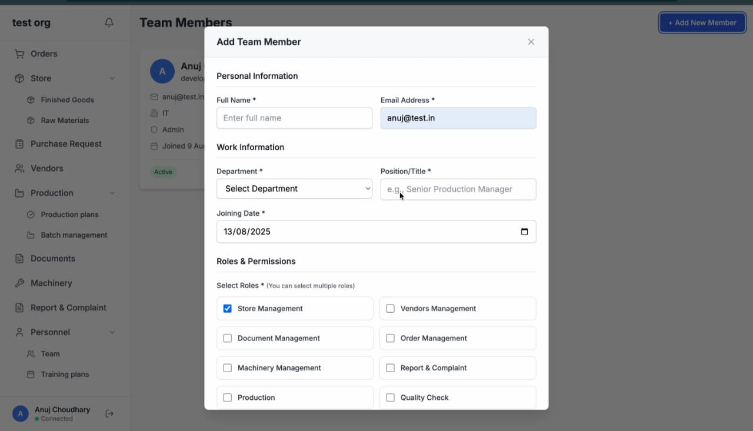
Task: Collapse the Personnel sidebar section
Action: [112, 332]
